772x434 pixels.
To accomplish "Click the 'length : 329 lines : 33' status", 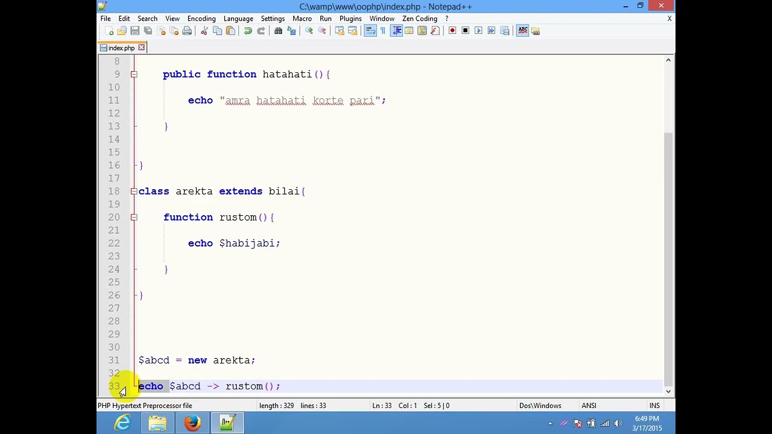I will 293,406.
